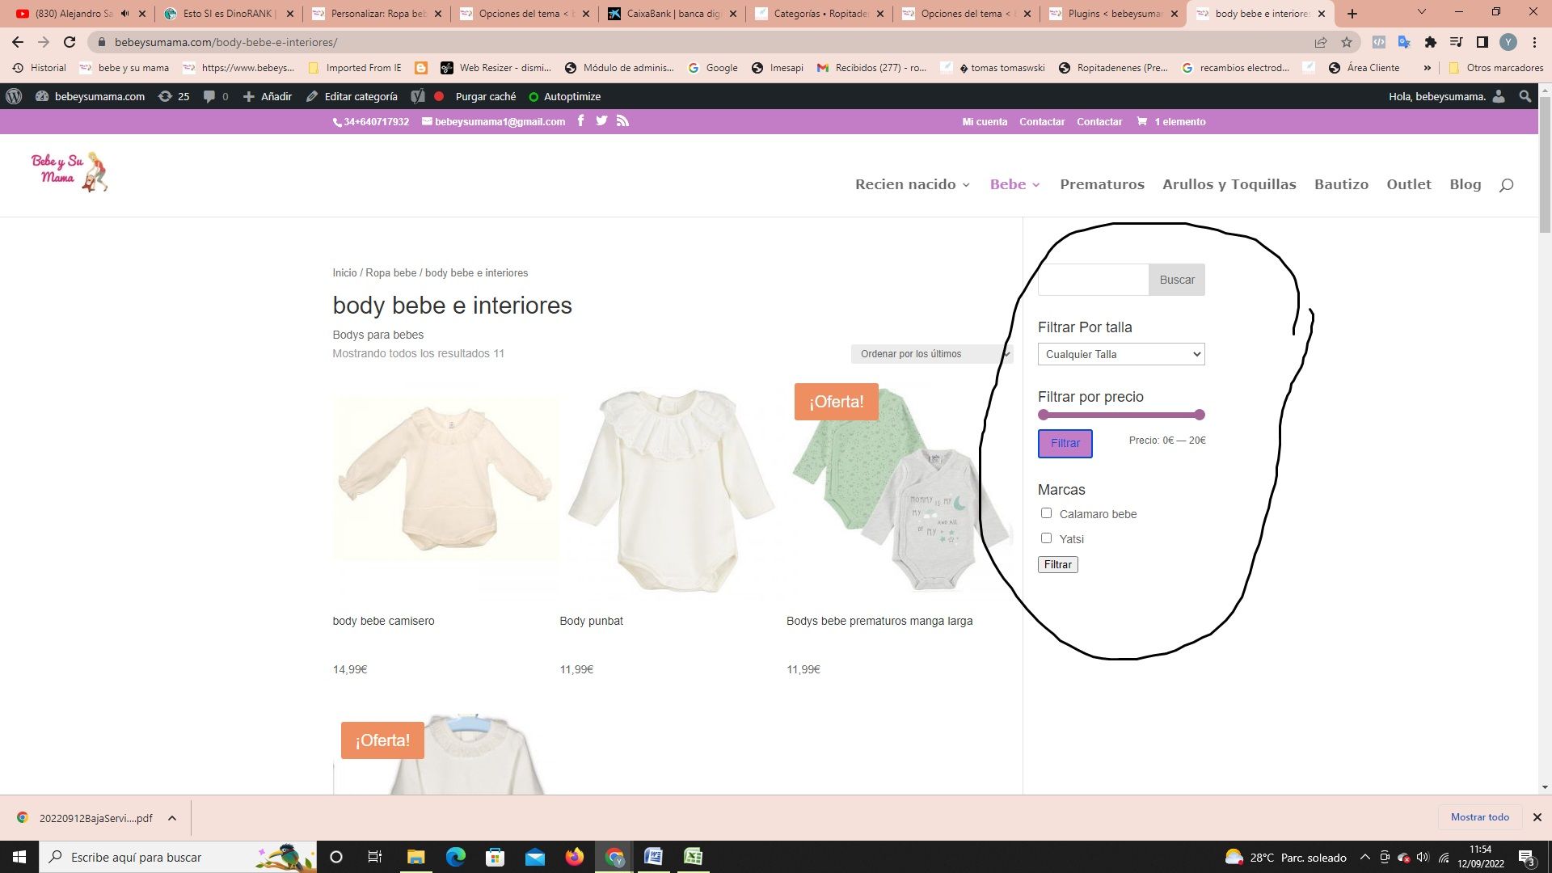Viewport: 1552px width, 873px height.
Task: Click Añadir in the admin bar
Action: 268,96
